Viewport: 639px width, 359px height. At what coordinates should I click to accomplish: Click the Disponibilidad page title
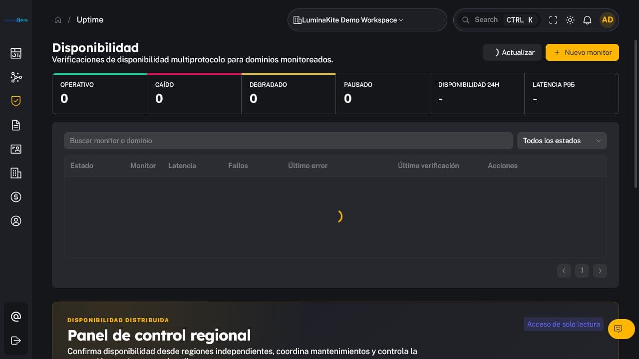[x=95, y=48]
